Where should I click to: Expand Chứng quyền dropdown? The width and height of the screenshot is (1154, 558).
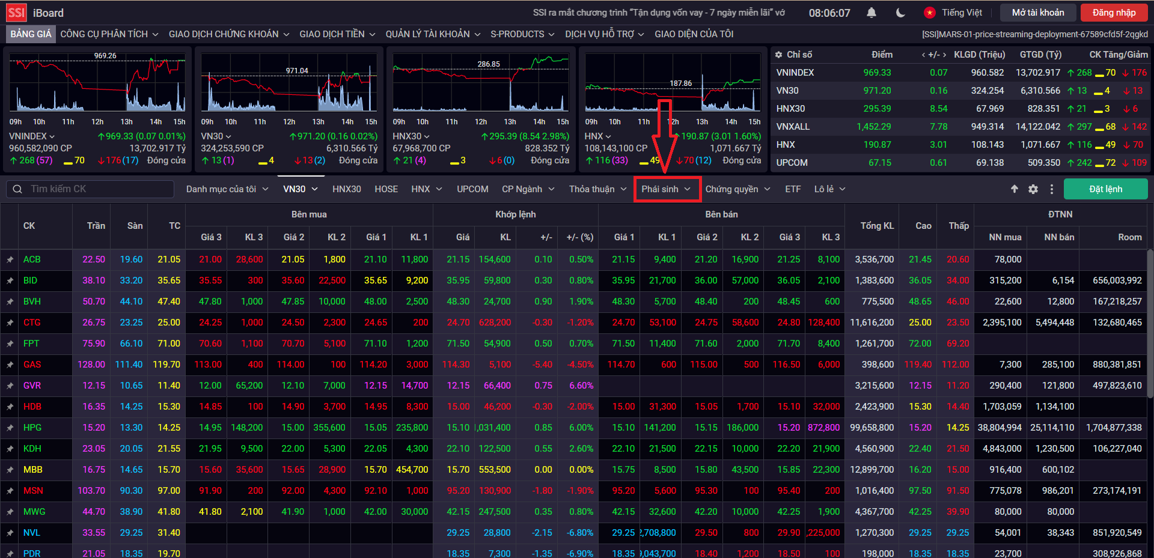pos(737,189)
